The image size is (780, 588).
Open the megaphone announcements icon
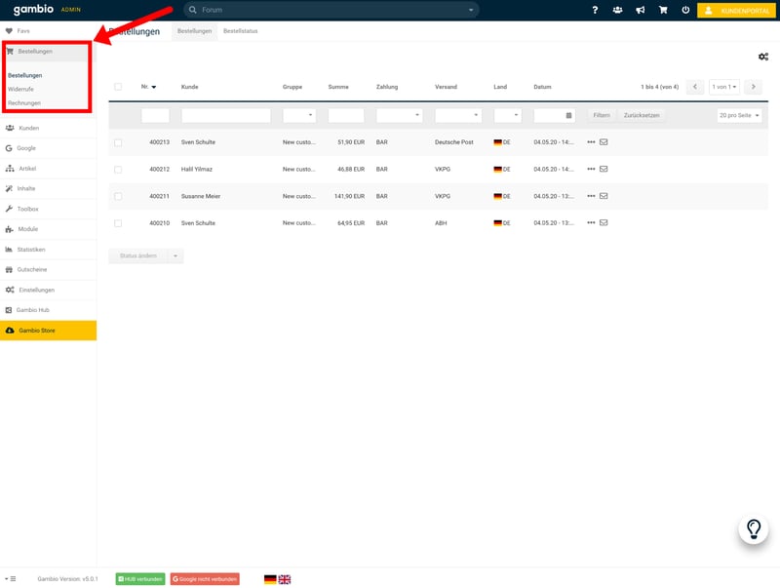(x=641, y=11)
